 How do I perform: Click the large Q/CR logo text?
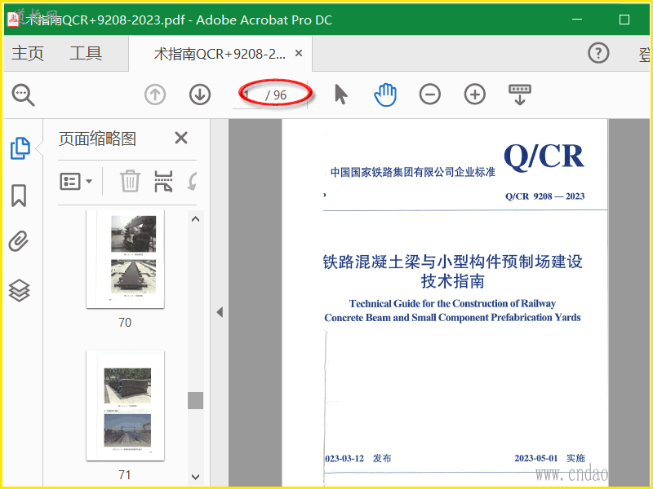tap(544, 157)
